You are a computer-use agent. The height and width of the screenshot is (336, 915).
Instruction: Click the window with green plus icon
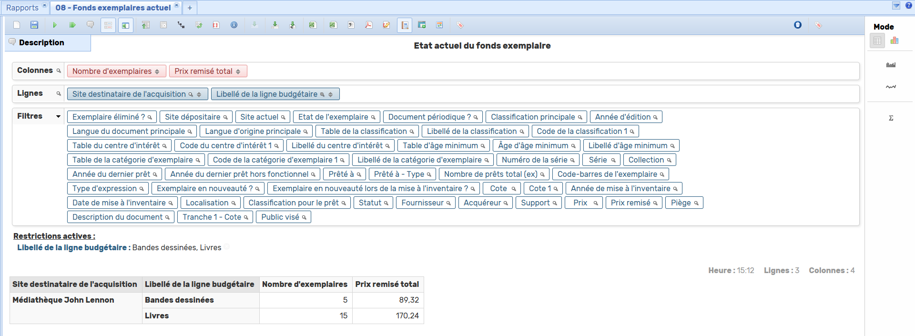point(422,25)
